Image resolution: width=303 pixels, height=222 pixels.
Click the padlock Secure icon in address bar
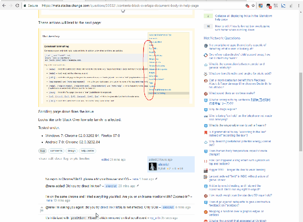click(x=26, y=6)
